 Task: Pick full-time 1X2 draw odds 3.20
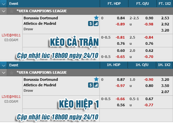click(x=165, y=30)
